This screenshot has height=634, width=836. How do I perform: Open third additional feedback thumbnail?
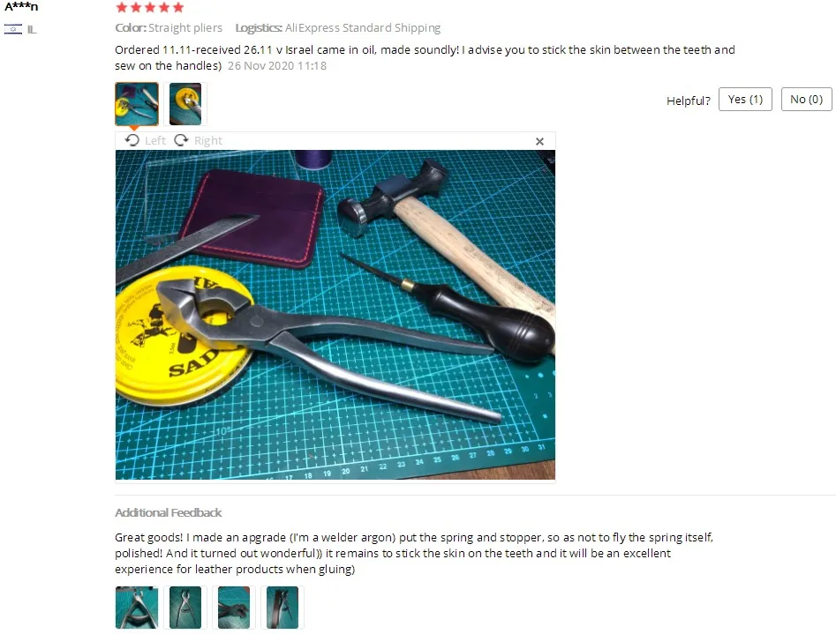coord(234,608)
